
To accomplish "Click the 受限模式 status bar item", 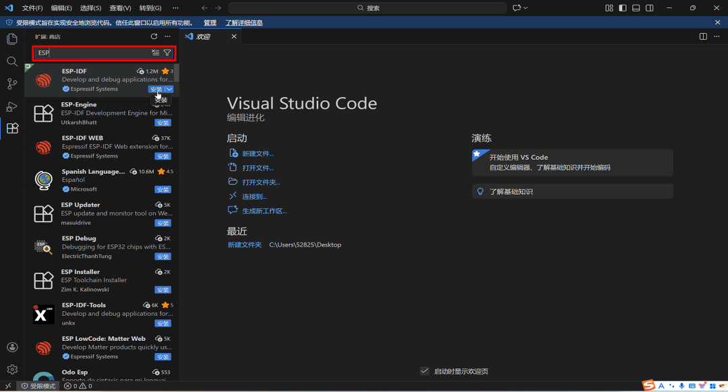I will tap(38, 386).
